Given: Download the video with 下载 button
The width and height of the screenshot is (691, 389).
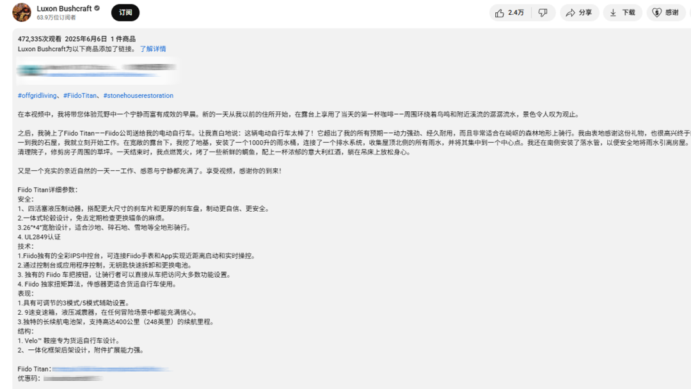Looking at the screenshot, I should point(623,13).
